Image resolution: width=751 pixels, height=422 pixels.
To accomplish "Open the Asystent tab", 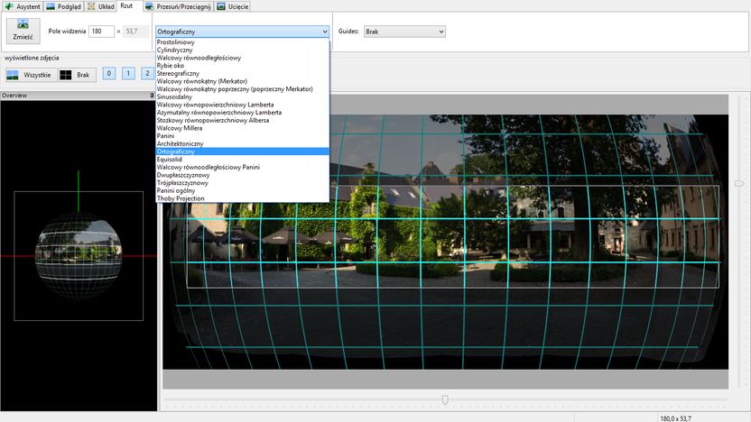I will [23, 6].
